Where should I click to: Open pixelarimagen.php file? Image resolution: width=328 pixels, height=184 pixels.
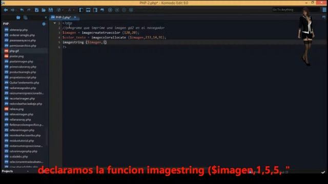click(21, 61)
